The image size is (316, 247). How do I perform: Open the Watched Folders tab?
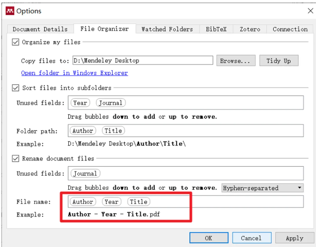167,29
